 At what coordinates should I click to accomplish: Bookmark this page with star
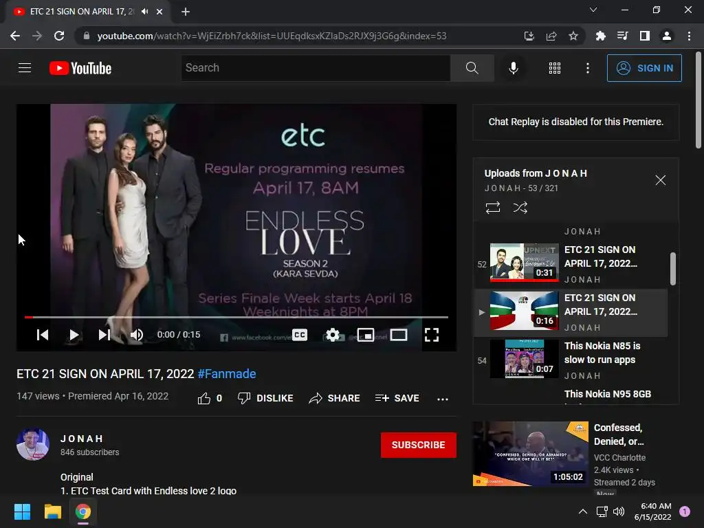pos(573,36)
